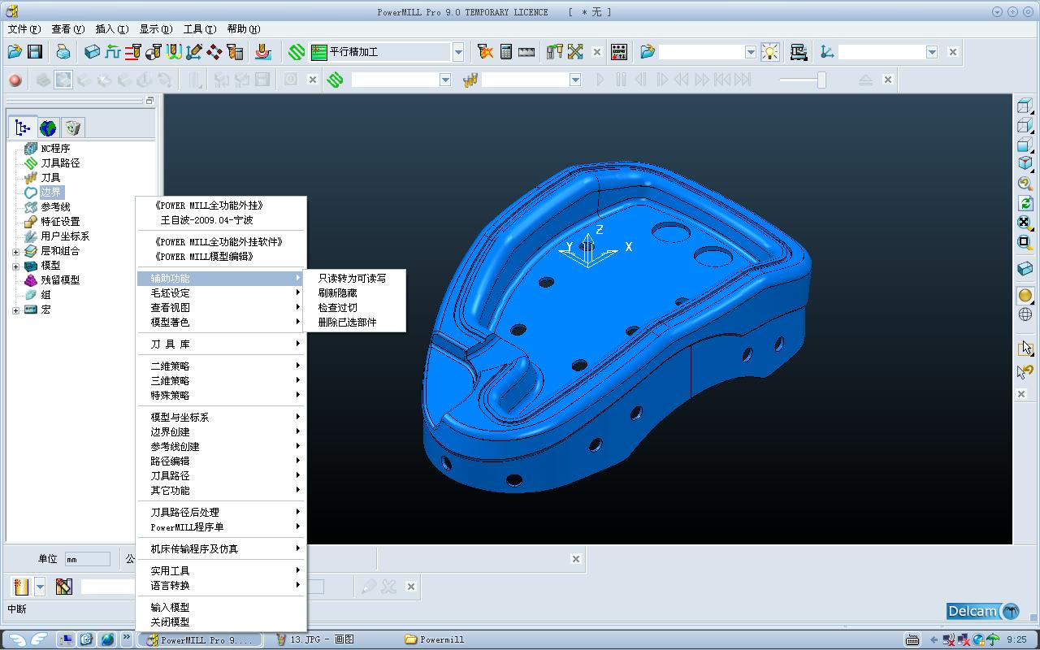This screenshot has height=650, width=1040.
Task: Switch to the recycle bin tab
Action: (x=72, y=128)
